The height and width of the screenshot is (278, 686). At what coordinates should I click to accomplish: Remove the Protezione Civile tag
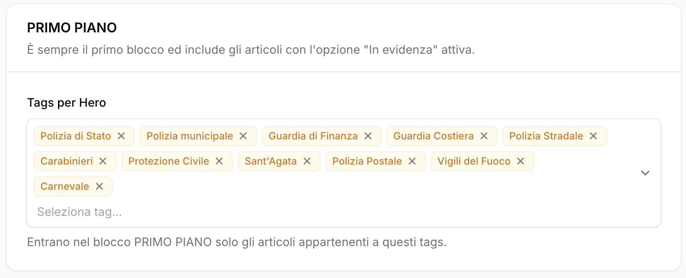219,161
